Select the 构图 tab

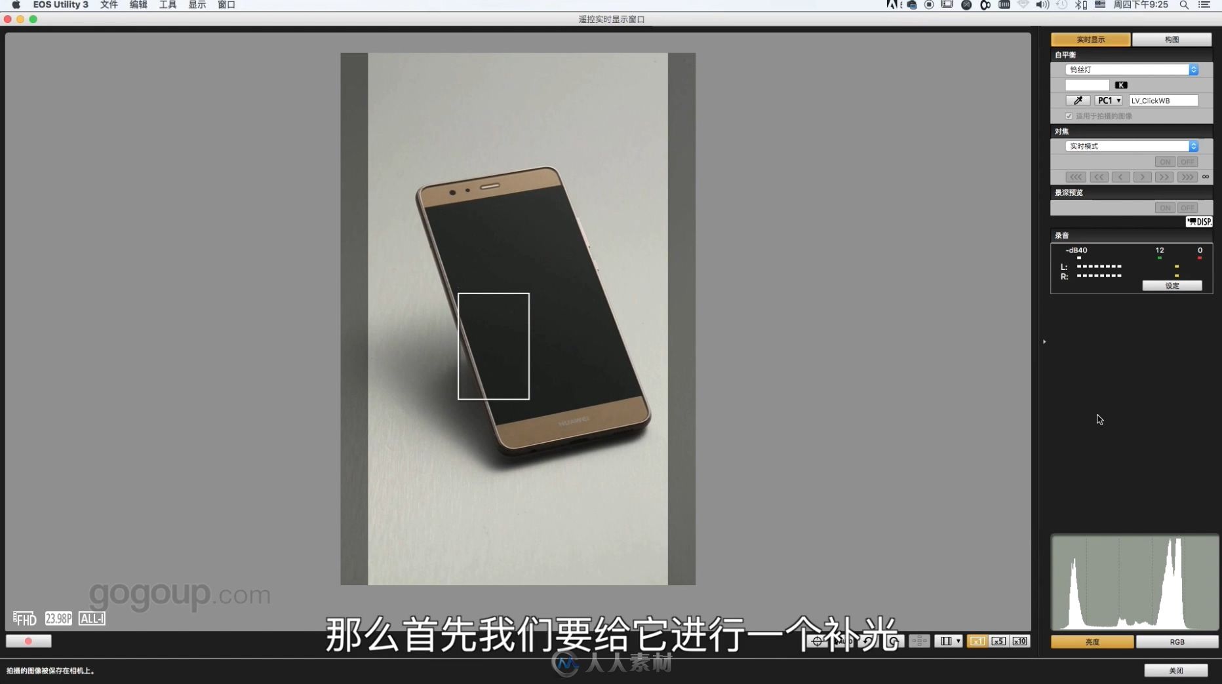tap(1172, 39)
